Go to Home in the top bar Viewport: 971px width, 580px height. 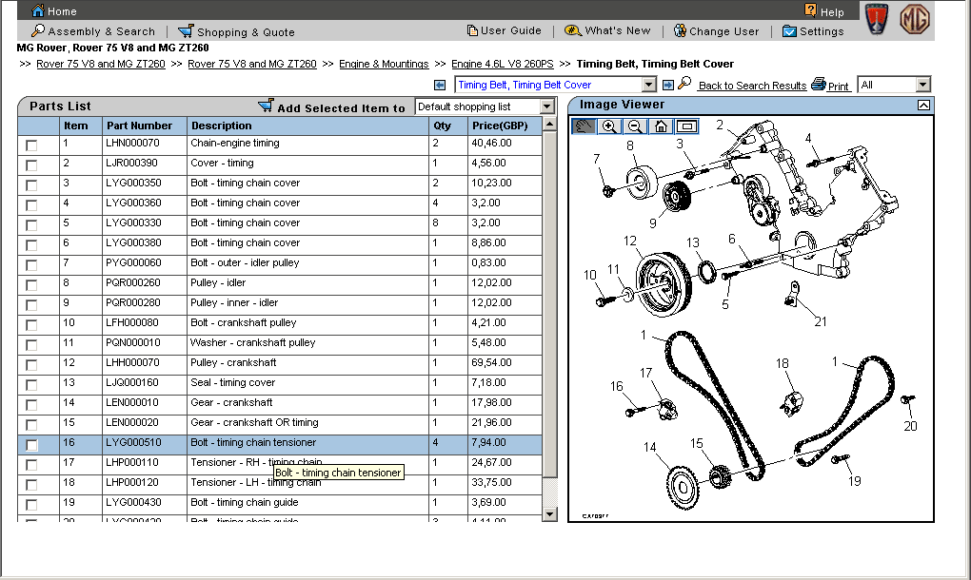click(x=54, y=10)
